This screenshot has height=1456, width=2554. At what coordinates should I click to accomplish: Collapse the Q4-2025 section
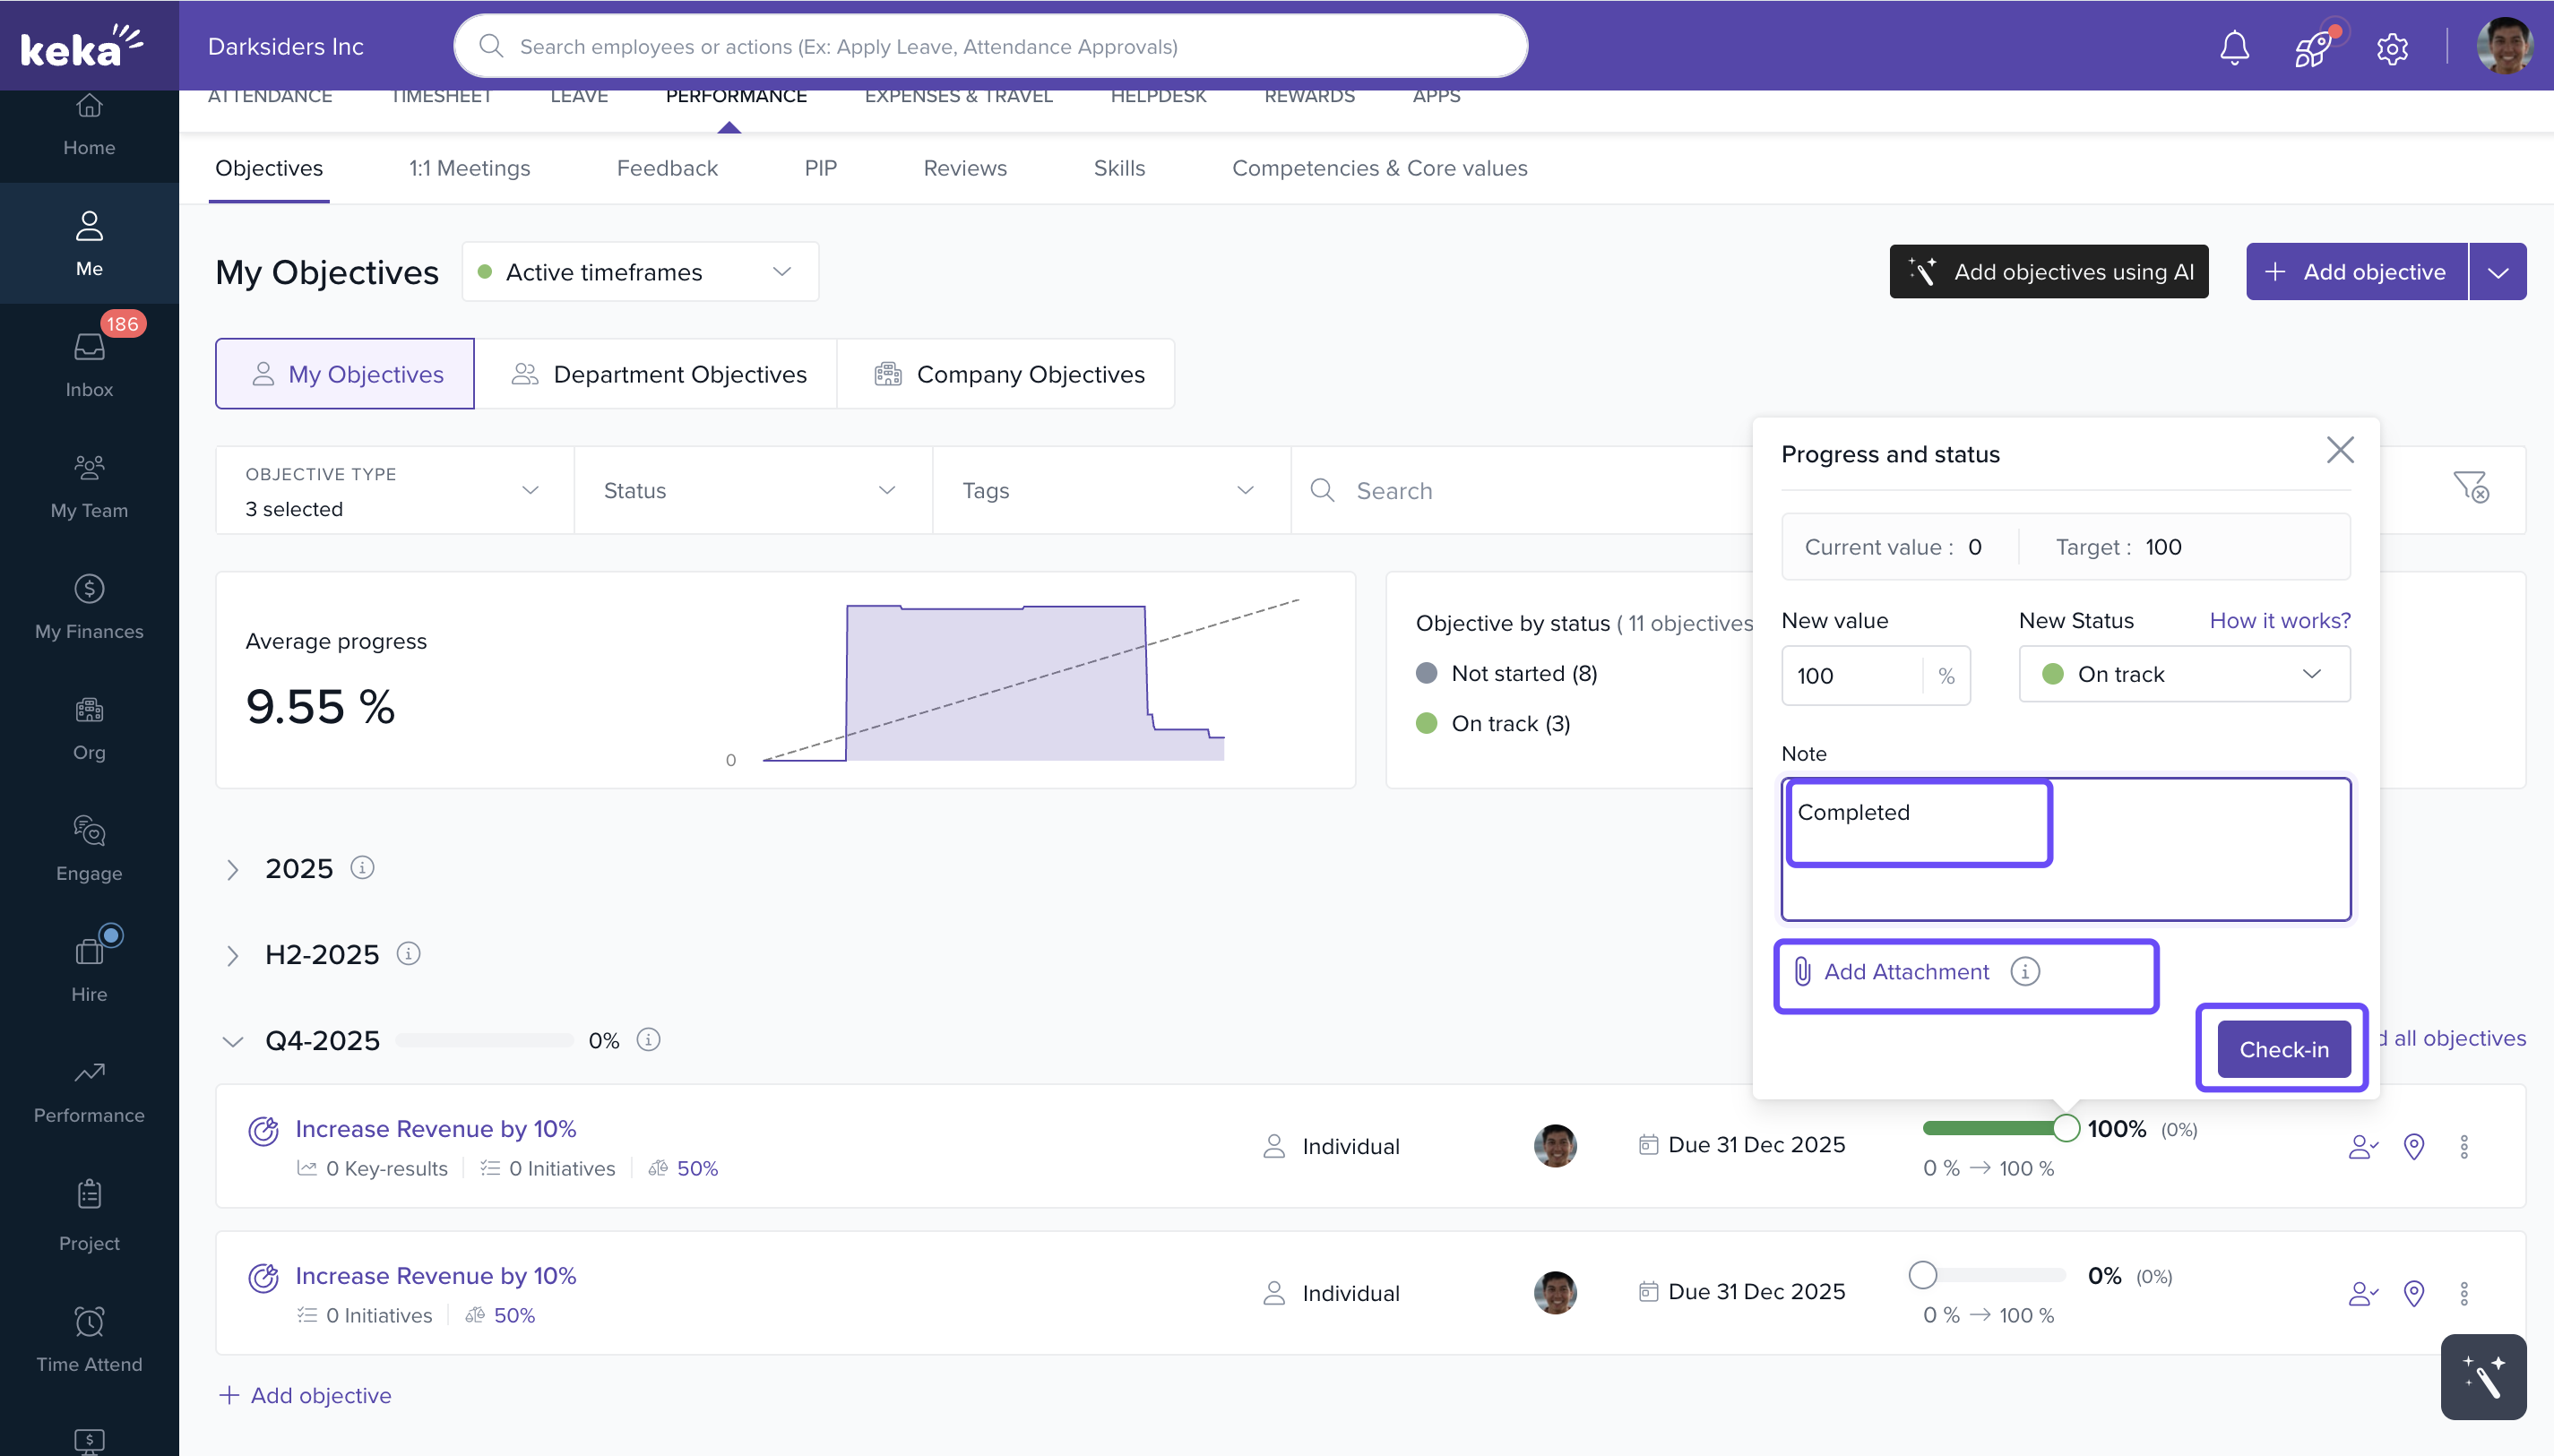point(232,1041)
